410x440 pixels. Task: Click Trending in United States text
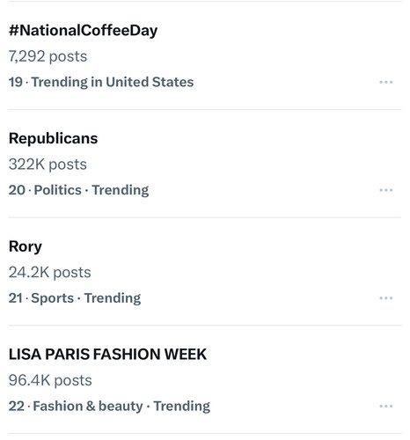pos(113,82)
